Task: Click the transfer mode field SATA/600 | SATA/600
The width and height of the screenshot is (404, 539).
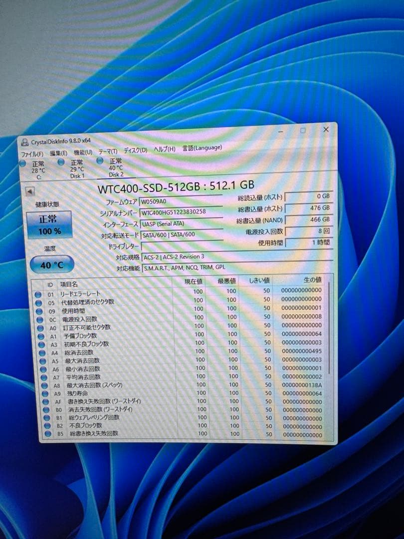Action: click(x=183, y=235)
